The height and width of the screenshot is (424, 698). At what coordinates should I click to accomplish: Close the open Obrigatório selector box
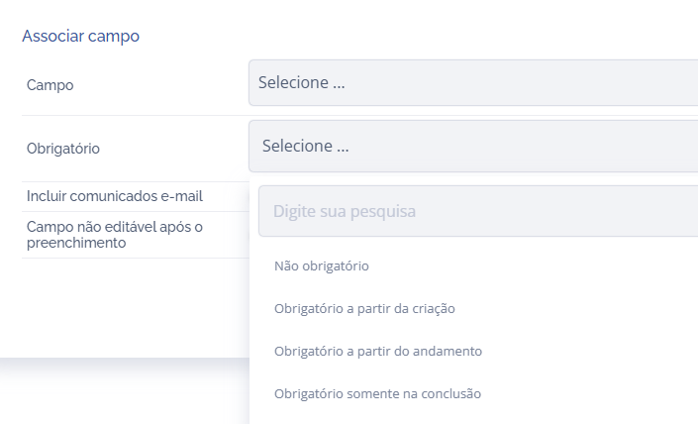pos(475,147)
